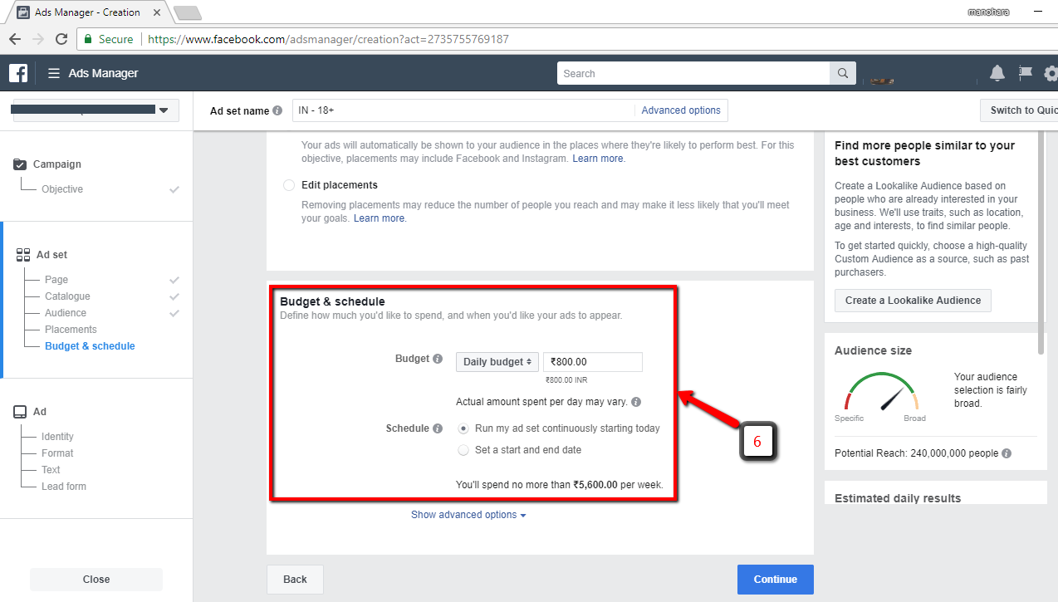
Task: Click the budget amount ₹800.00 field
Action: point(592,362)
